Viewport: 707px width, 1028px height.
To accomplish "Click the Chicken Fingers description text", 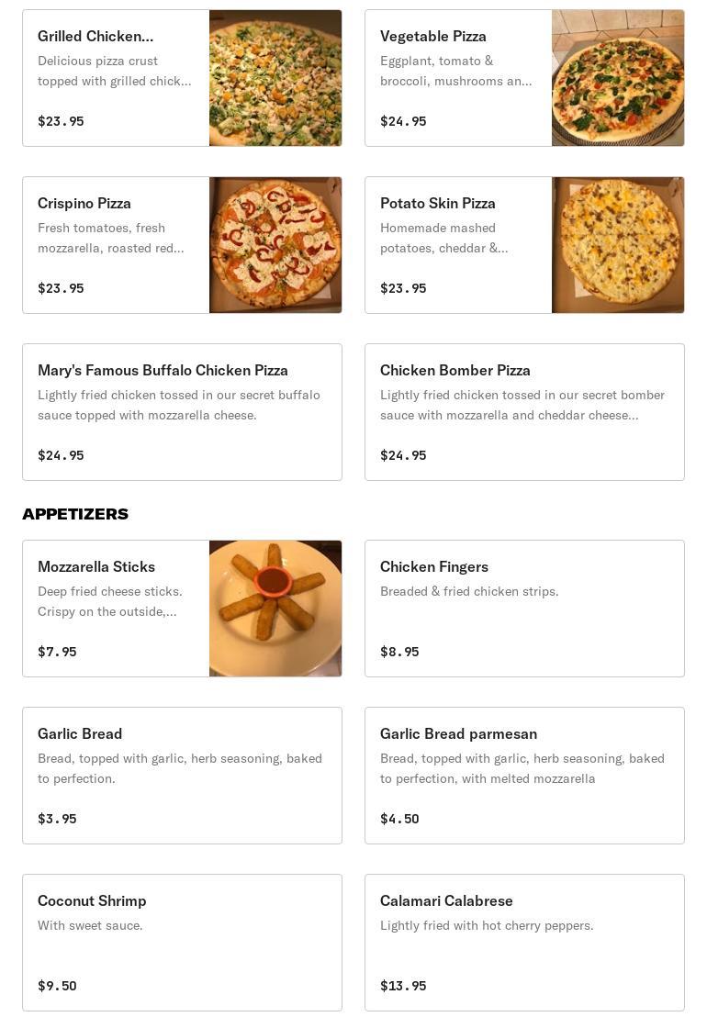I will click(469, 591).
